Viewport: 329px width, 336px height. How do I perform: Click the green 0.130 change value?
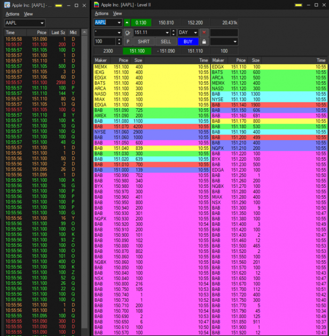141,22
